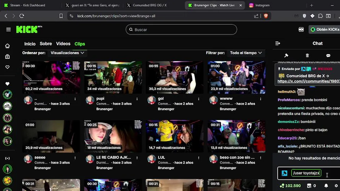Switch to the Sobre tab
The image size is (340, 191).
point(46,44)
